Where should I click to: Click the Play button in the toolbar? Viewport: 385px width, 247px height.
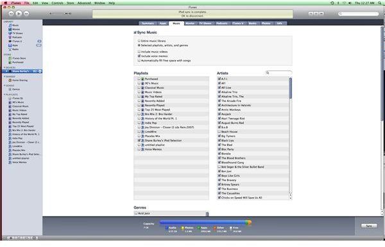point(19,13)
